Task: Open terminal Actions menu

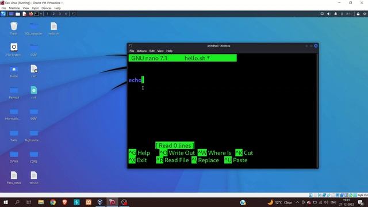Action: point(142,51)
